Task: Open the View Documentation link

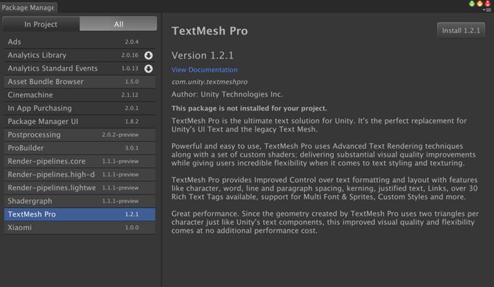Action: [204, 70]
